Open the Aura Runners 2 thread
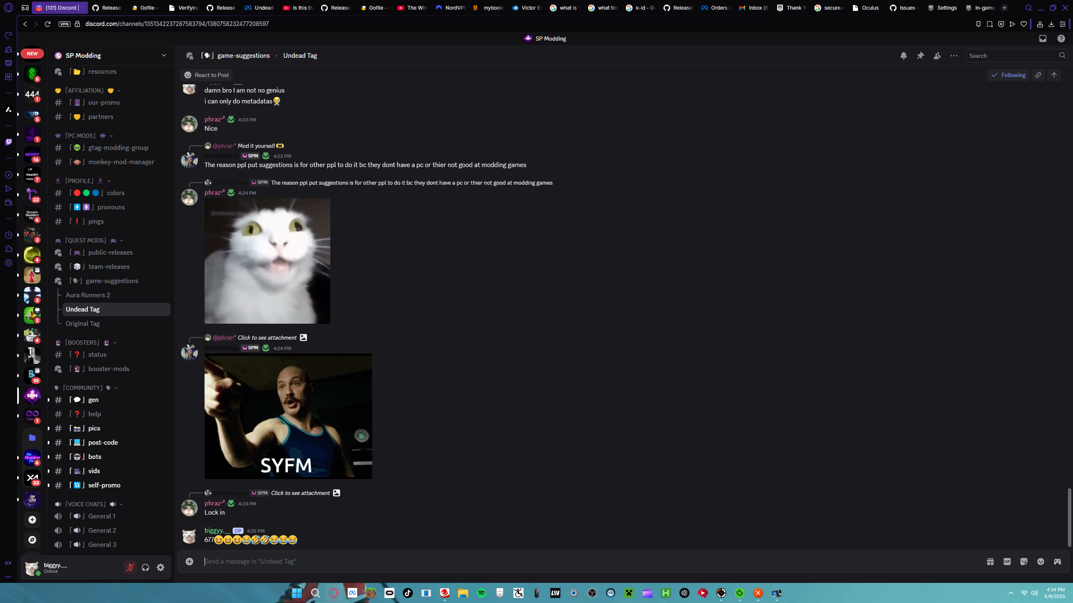Viewport: 1073px width, 603px height. click(88, 295)
